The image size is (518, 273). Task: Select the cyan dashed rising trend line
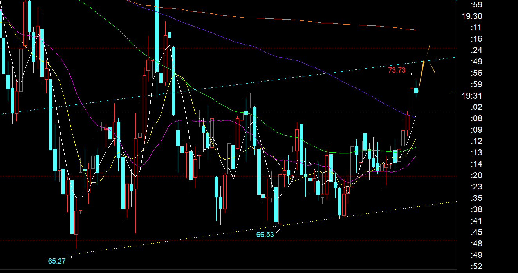229,86
